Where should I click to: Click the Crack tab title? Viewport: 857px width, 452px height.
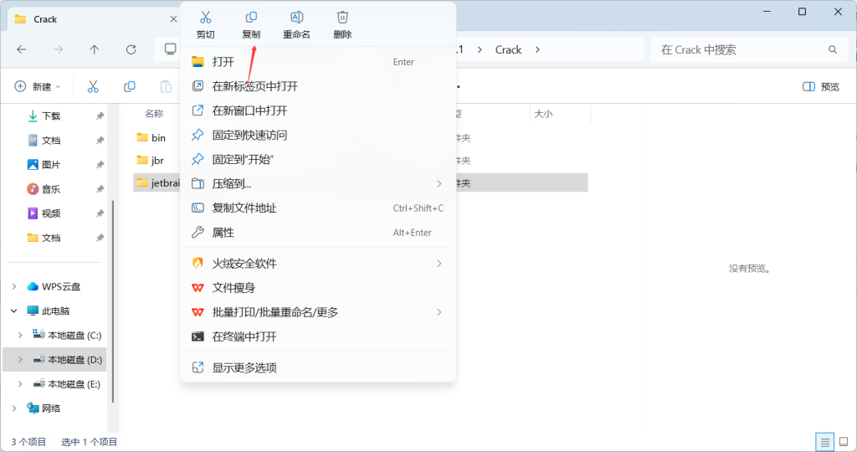45,19
